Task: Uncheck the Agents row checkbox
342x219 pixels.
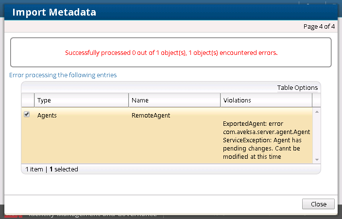Action: [x=27, y=115]
